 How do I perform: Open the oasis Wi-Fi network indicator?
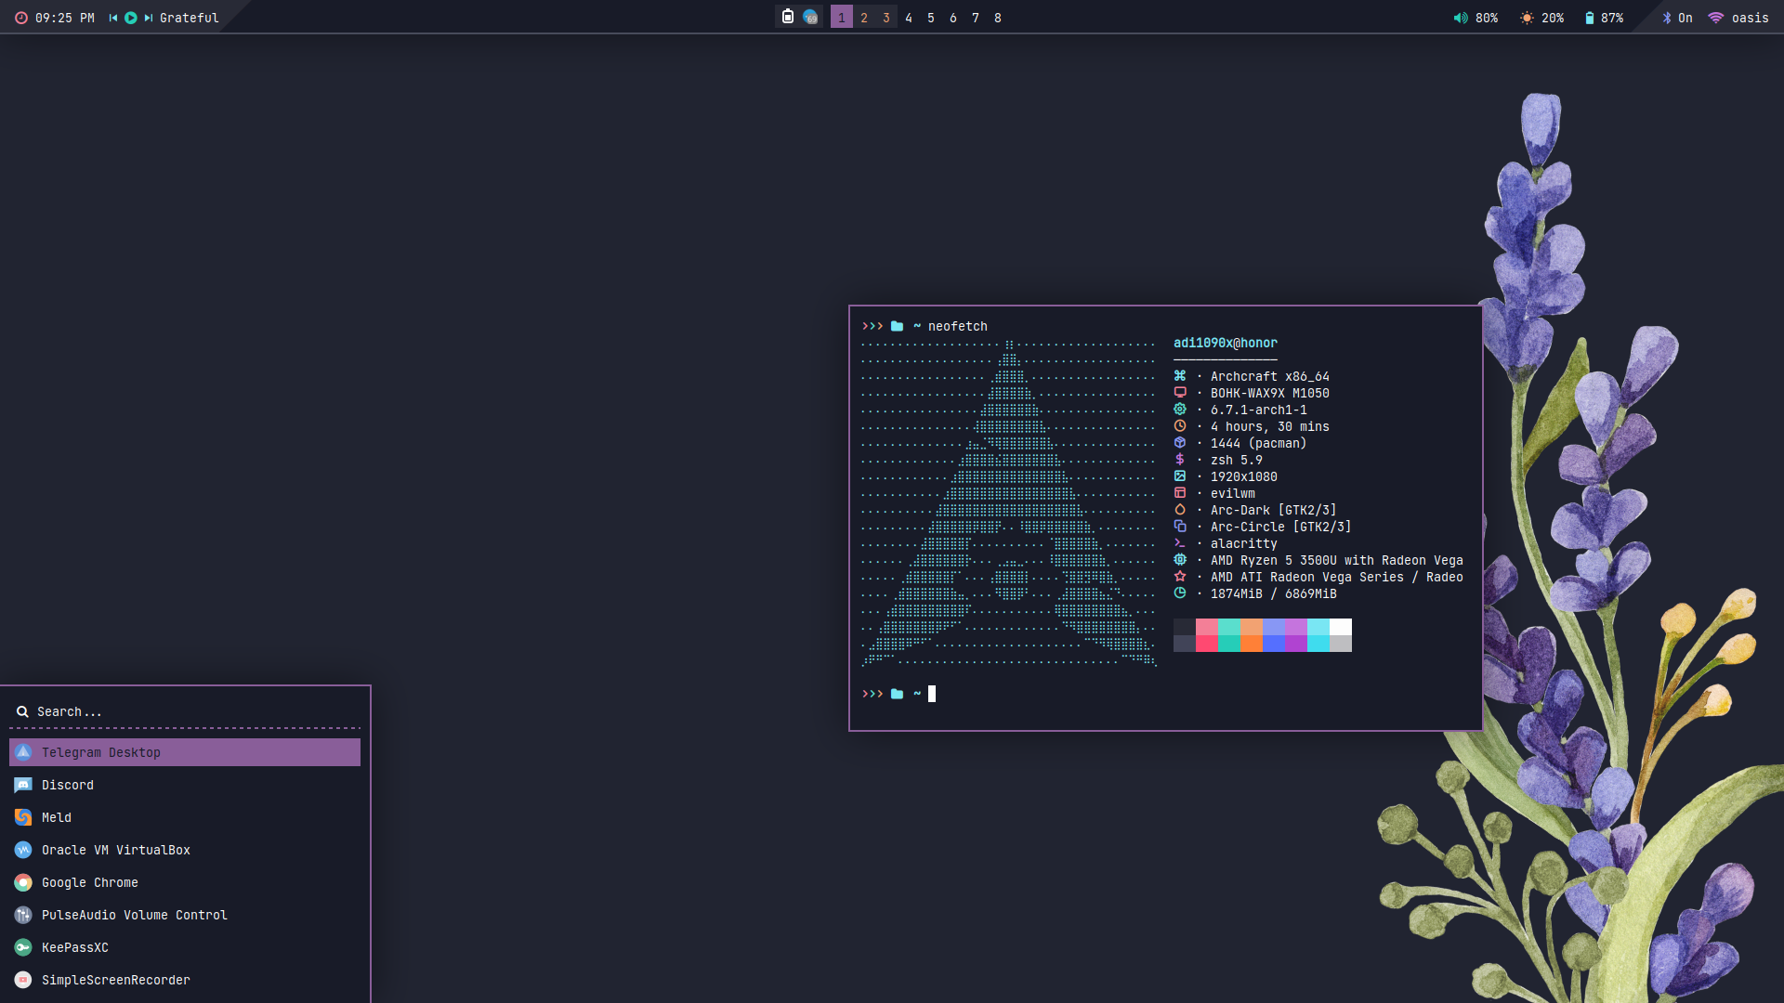(x=1738, y=18)
